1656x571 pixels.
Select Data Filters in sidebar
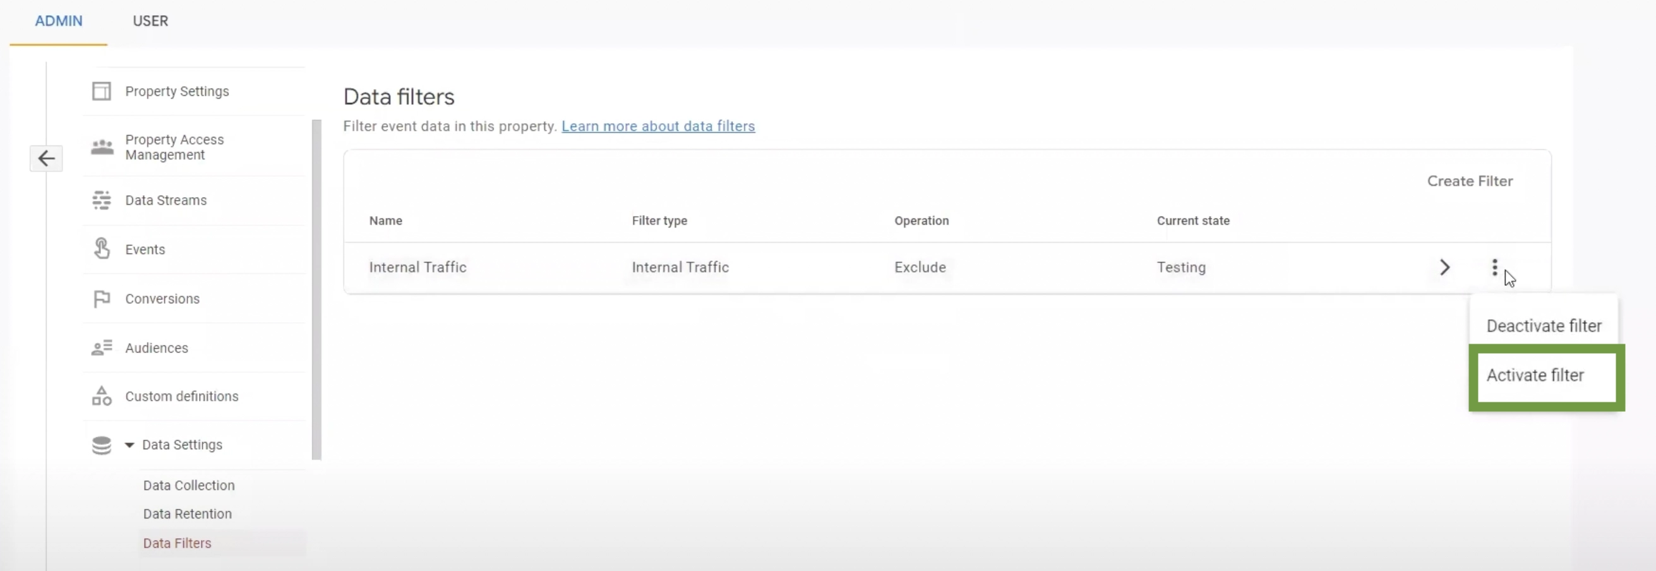click(177, 543)
